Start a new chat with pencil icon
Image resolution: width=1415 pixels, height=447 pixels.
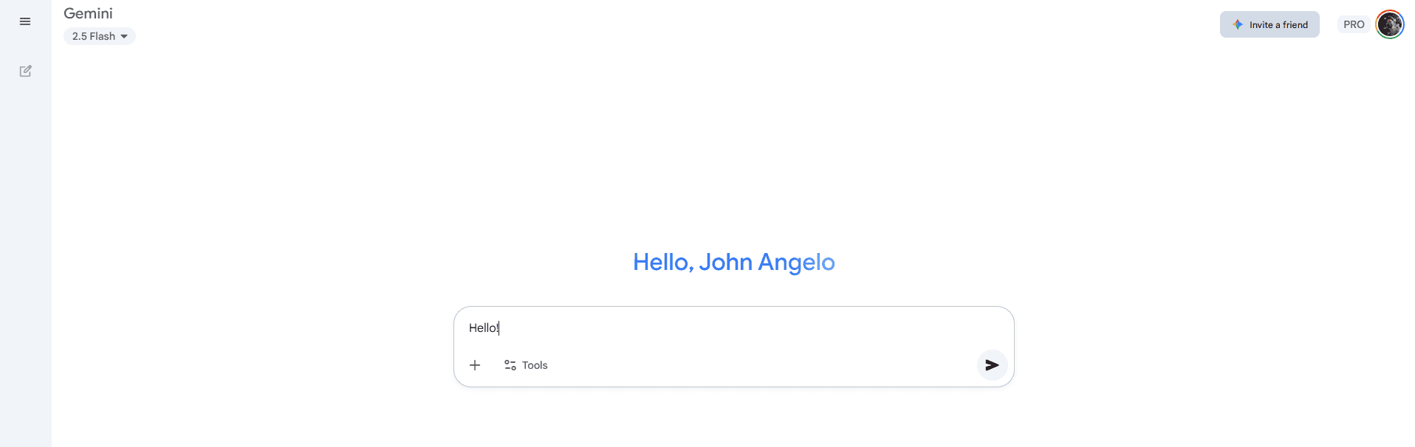pos(25,71)
